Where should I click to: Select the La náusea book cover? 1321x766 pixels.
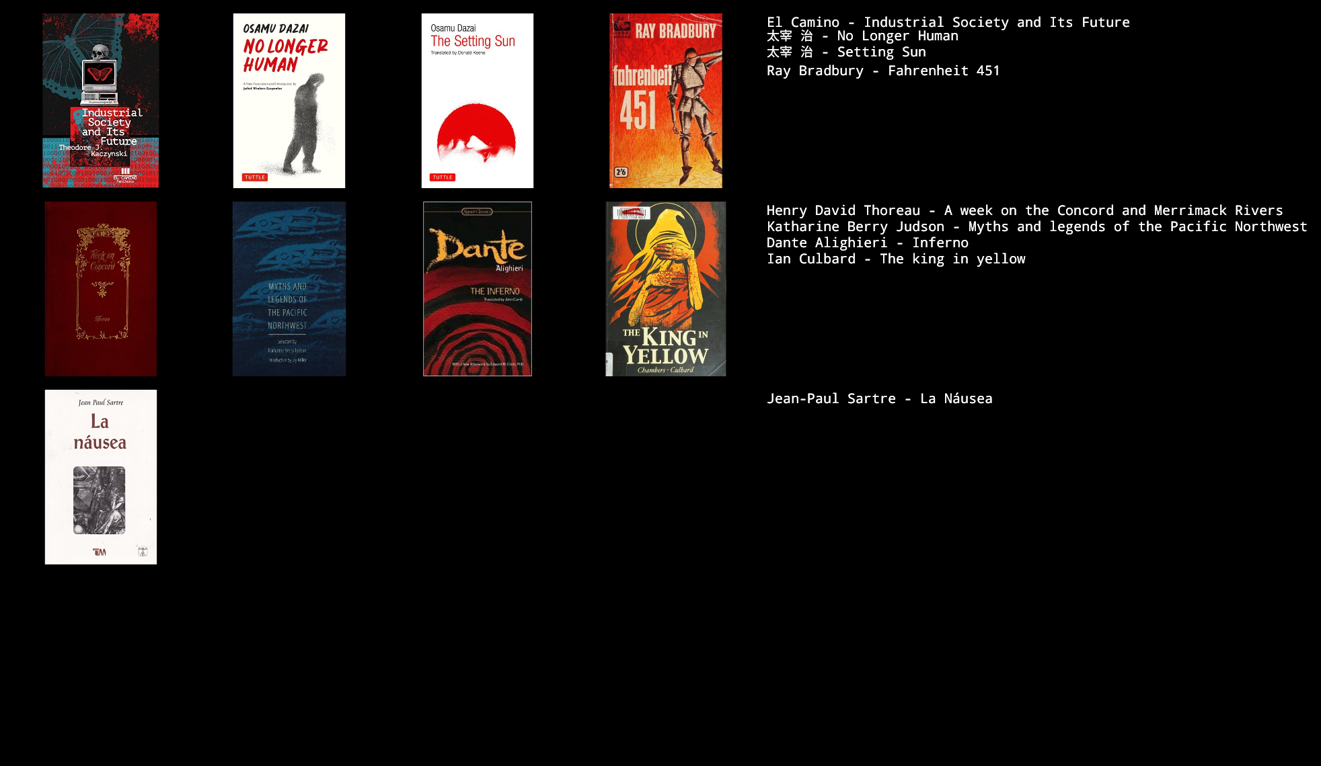101,476
